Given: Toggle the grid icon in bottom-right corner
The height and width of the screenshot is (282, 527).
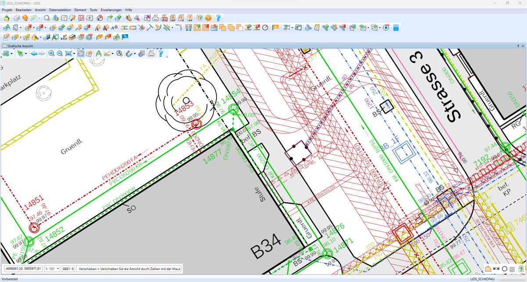Looking at the screenshot, I should (512, 269).
